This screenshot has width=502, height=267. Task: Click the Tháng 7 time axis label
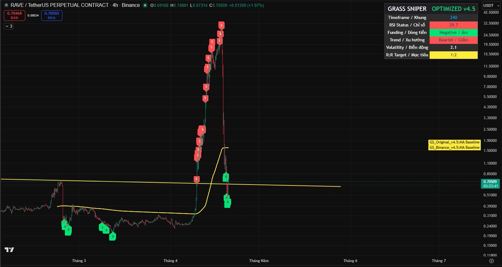coord(439,261)
